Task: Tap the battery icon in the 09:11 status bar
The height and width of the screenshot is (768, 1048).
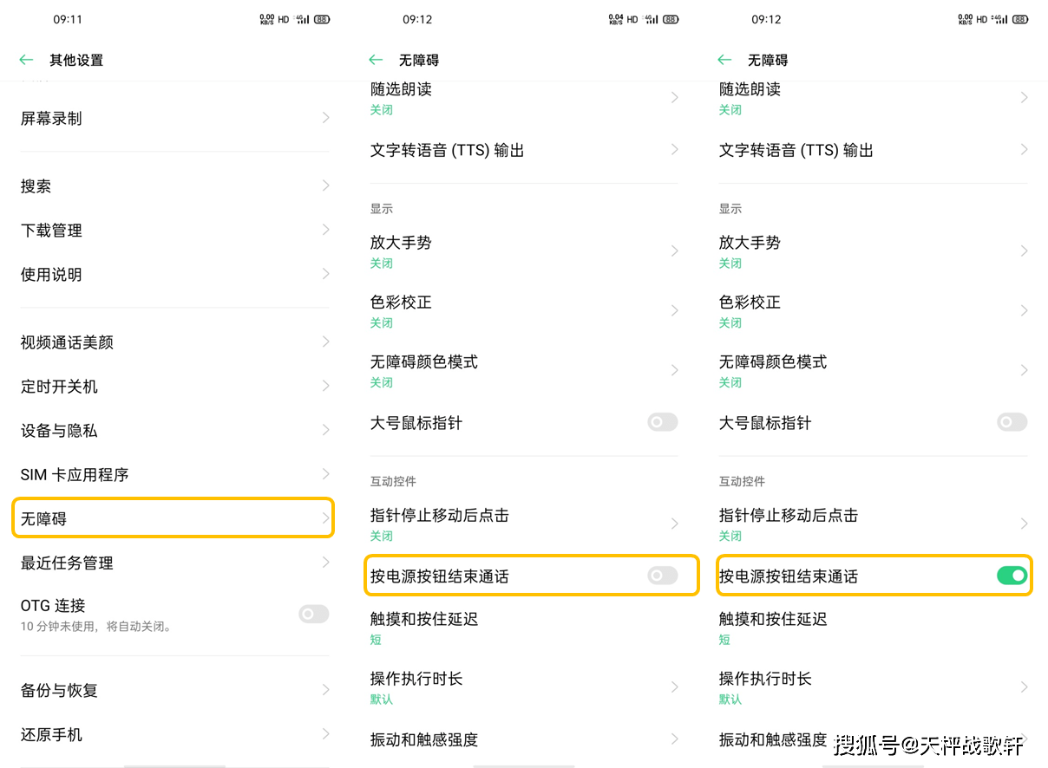Action: click(x=322, y=19)
